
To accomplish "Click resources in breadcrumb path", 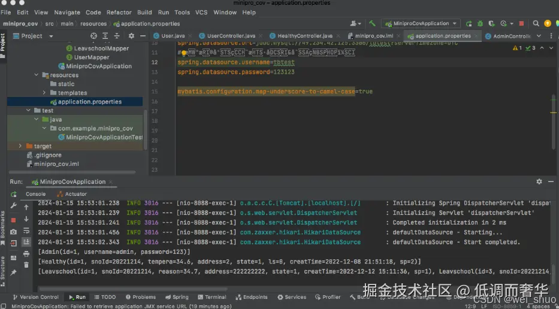I will pyautogui.click(x=93, y=24).
